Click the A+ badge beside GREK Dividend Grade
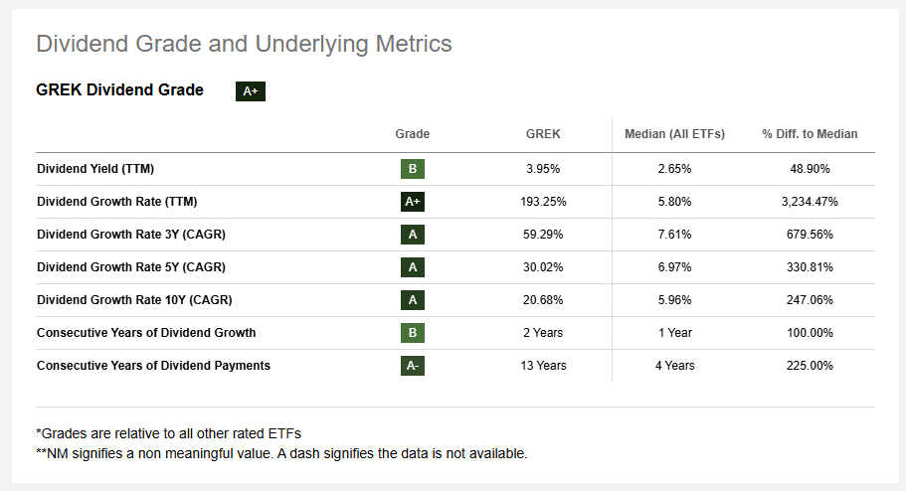906x491 pixels. 250,91
